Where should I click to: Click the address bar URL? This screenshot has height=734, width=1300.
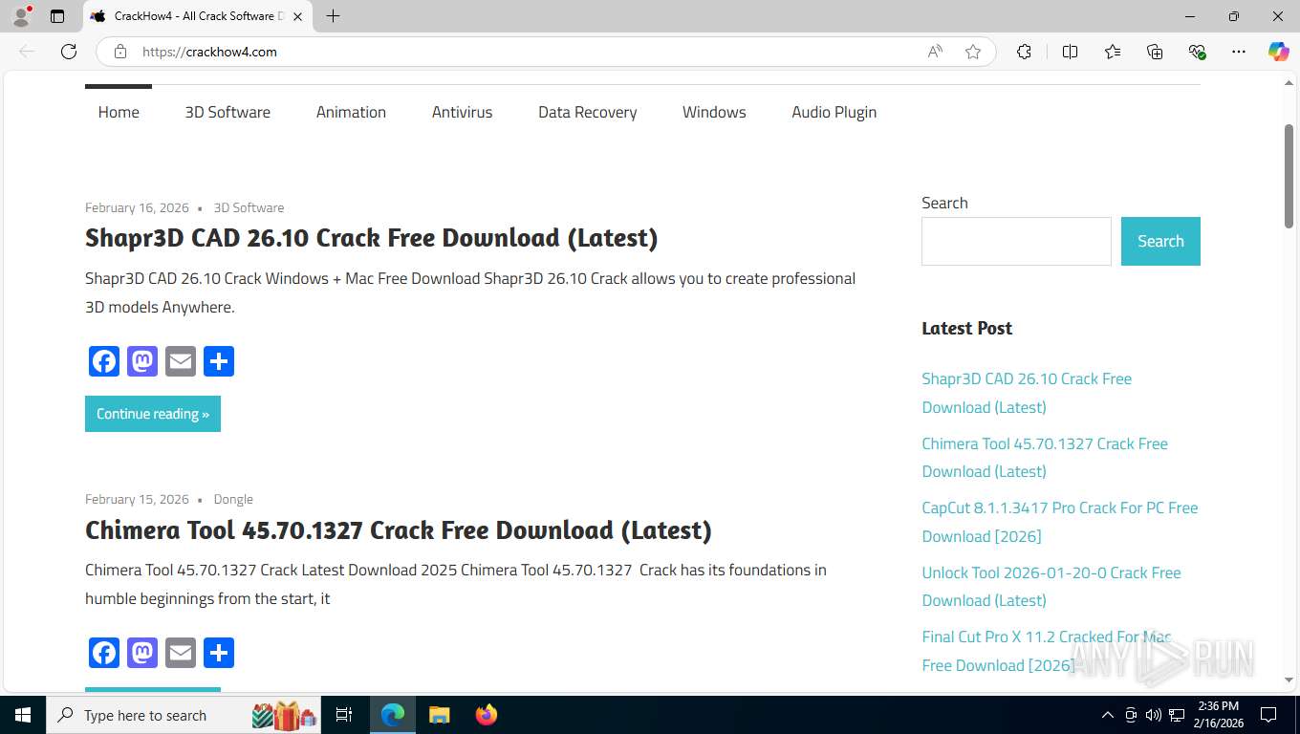[209, 52]
